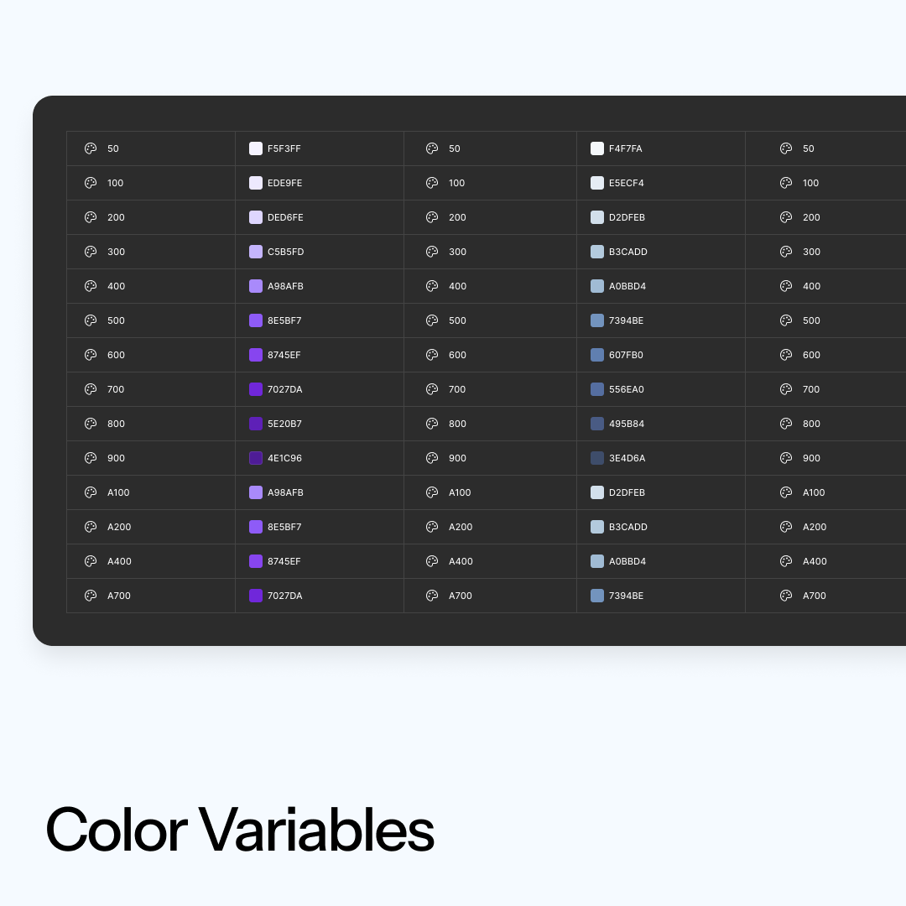Click the C5B5FD lavender swatch
This screenshot has width=906, height=906.
(x=256, y=252)
